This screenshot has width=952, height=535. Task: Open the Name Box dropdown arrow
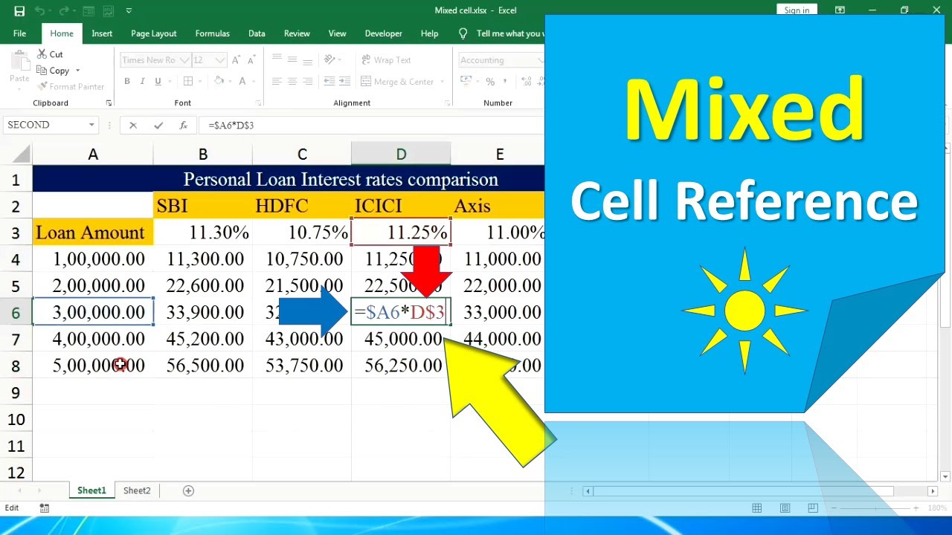pos(91,125)
